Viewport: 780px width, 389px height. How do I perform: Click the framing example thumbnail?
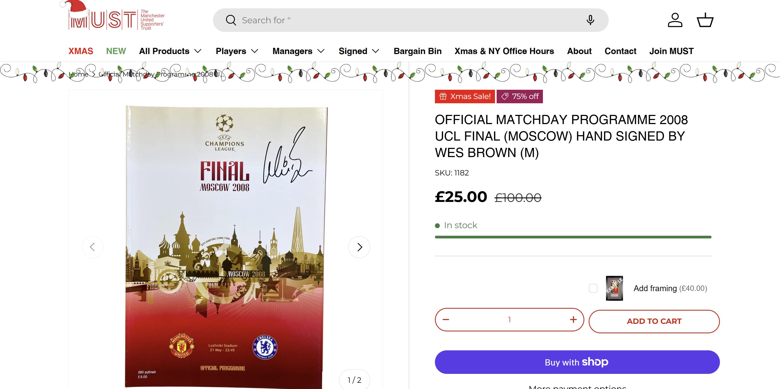[614, 288]
